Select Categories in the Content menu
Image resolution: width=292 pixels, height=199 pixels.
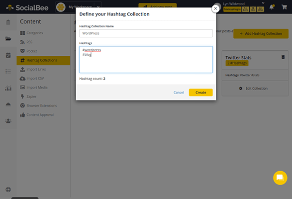point(35,33)
